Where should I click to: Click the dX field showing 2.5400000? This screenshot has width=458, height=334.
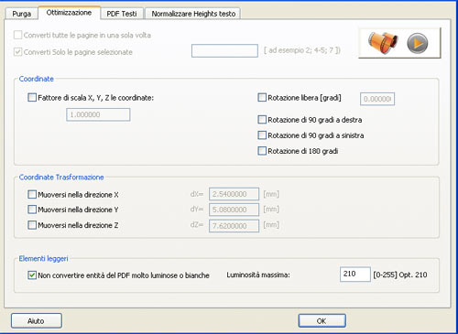click(x=234, y=194)
